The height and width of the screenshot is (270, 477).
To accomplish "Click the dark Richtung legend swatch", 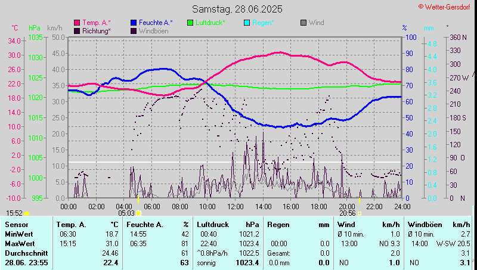I will [x=77, y=31].
